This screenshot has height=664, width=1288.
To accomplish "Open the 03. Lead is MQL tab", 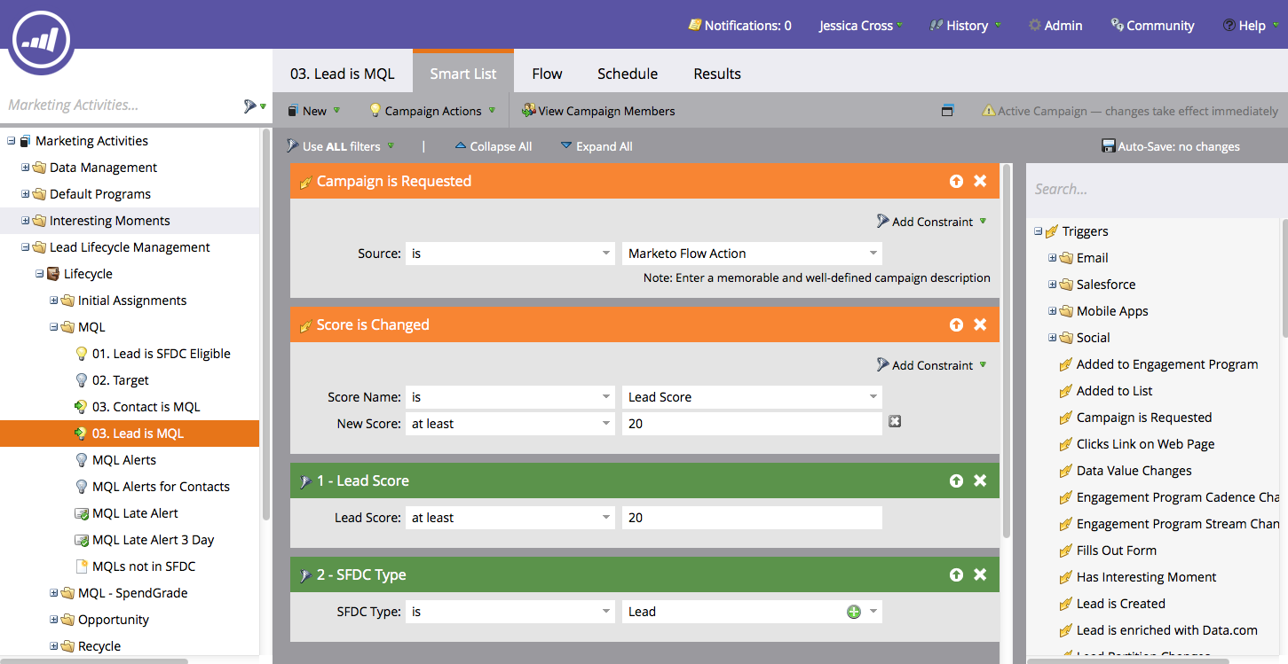I will [342, 74].
